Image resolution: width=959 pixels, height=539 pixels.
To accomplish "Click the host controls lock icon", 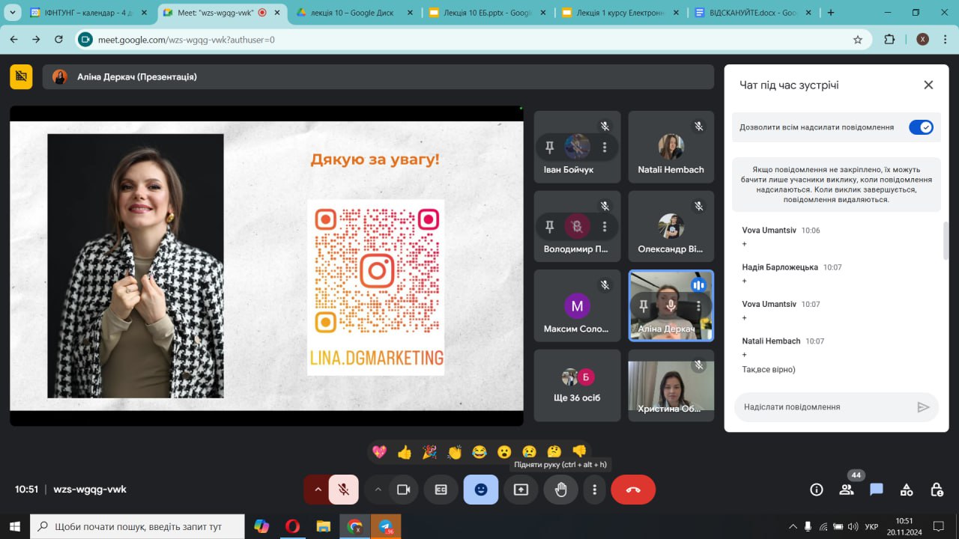I will tap(937, 490).
